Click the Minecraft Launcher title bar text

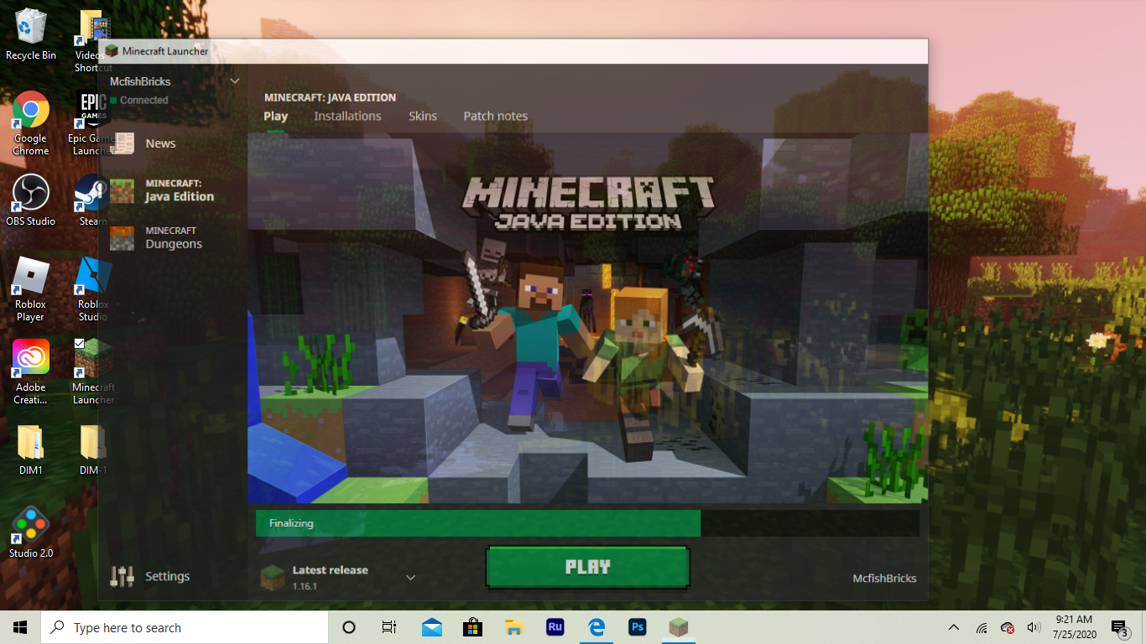[x=164, y=51]
